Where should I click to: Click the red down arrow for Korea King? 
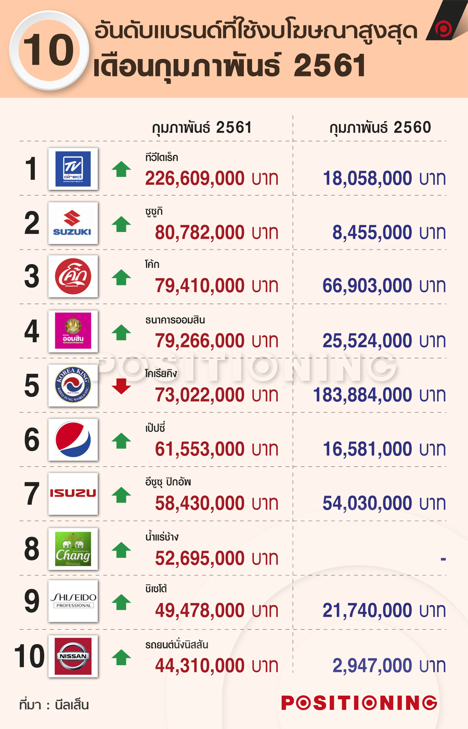pyautogui.click(x=121, y=386)
